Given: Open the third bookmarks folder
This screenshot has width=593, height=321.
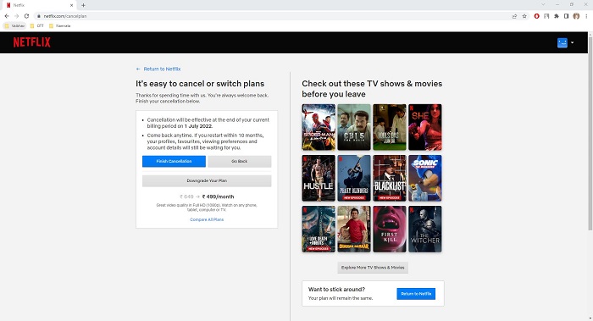Looking at the screenshot, I should click(x=60, y=26).
